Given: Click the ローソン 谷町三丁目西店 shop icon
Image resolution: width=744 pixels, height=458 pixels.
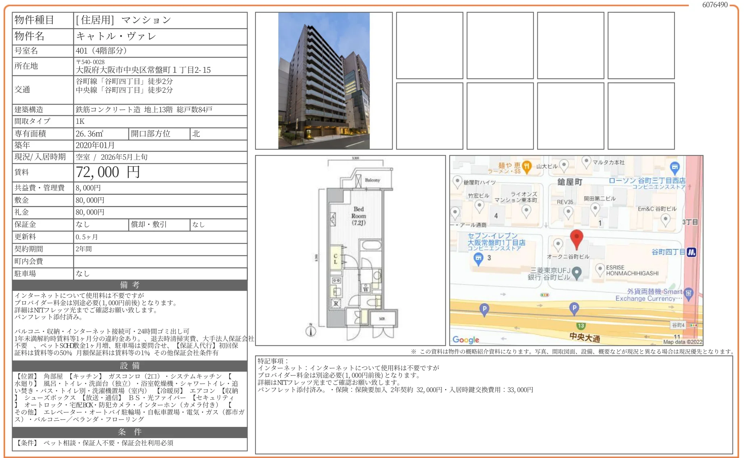Looking at the screenshot, I should click(x=675, y=167).
